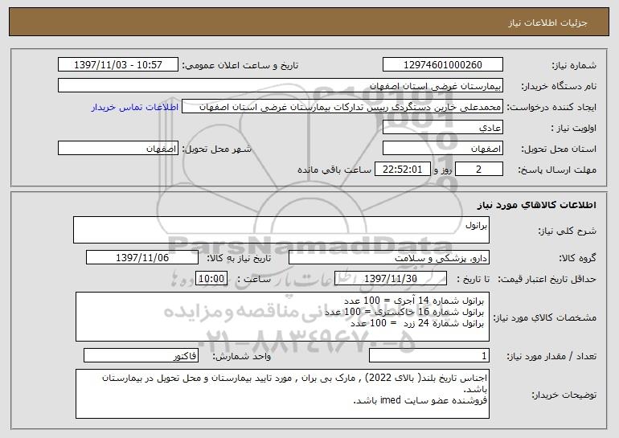The width and height of the screenshot is (619, 438).
Task: Click the text فروشنده عضو سایت imed باشد
Action: [x=420, y=400]
